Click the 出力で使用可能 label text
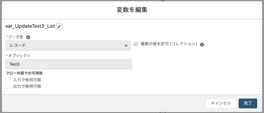 (27, 87)
